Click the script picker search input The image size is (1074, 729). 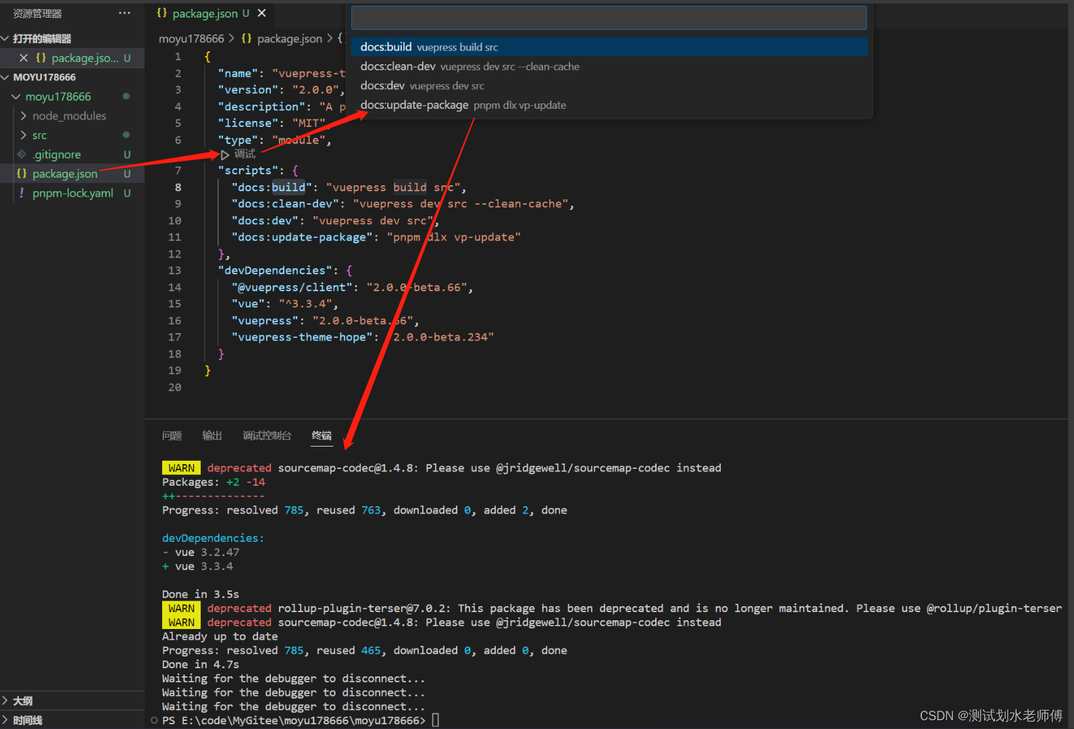(x=609, y=18)
